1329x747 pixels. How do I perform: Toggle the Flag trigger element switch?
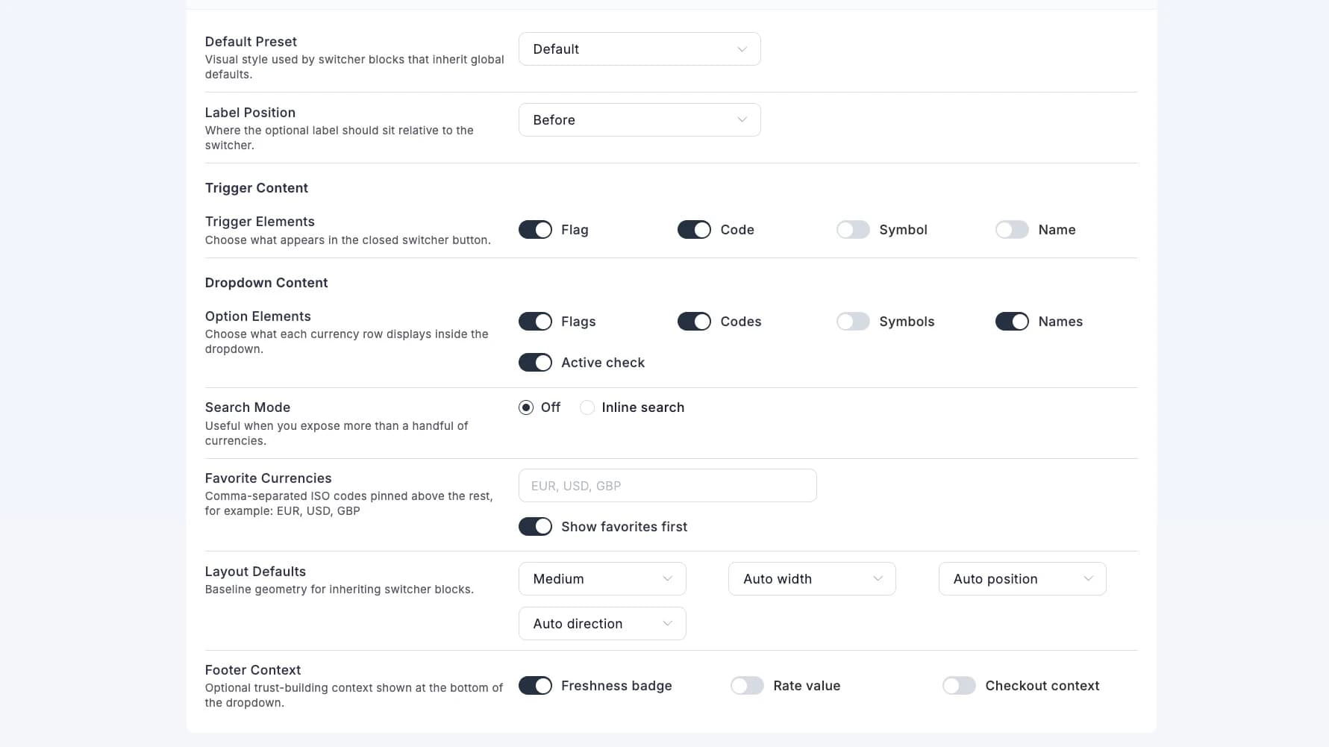(535, 230)
